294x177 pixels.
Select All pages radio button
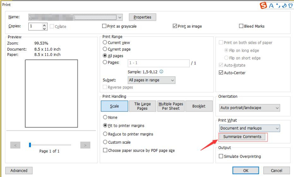coord(105,56)
